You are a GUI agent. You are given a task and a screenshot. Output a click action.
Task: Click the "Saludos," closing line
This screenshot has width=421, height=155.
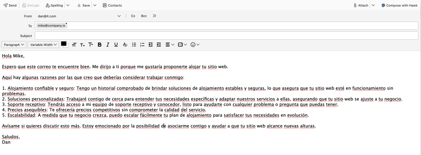coord(11,137)
